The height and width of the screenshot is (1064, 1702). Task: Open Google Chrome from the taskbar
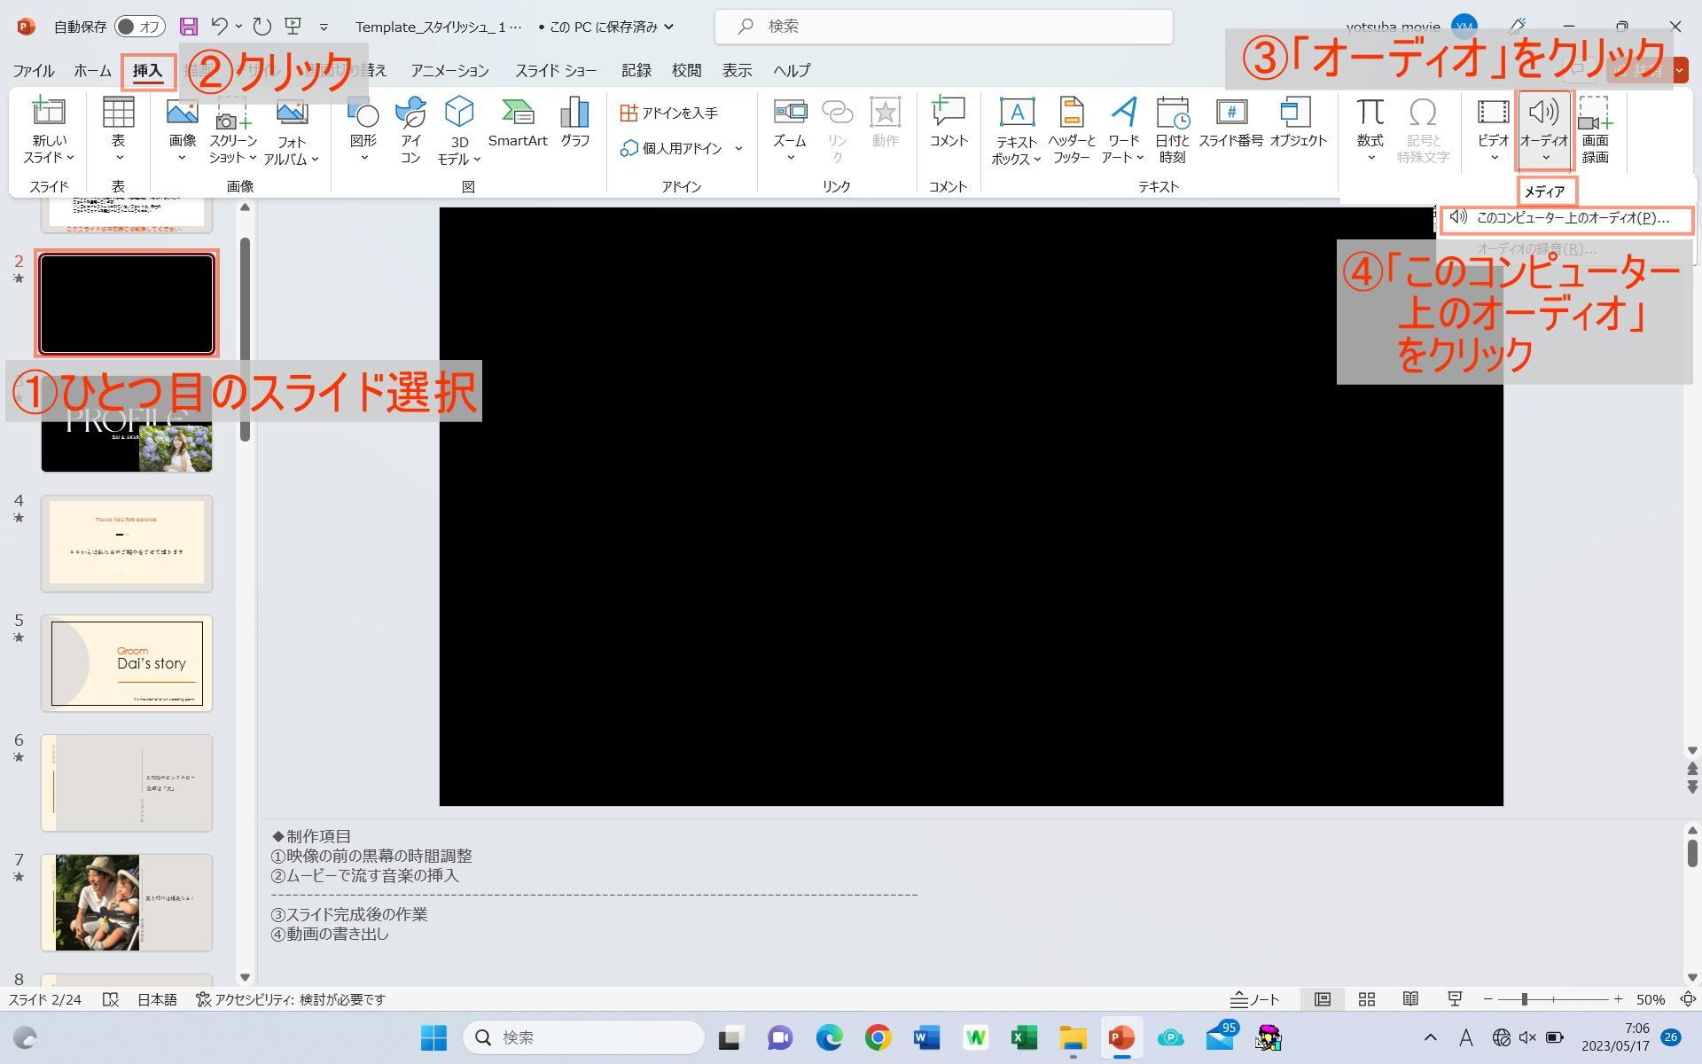(878, 1037)
